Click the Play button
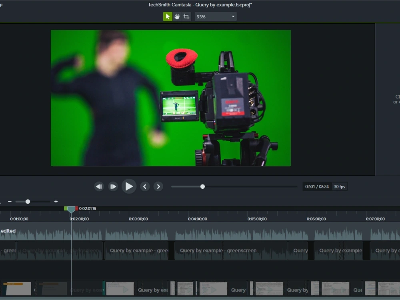This screenshot has width=400, height=300. 129,186
